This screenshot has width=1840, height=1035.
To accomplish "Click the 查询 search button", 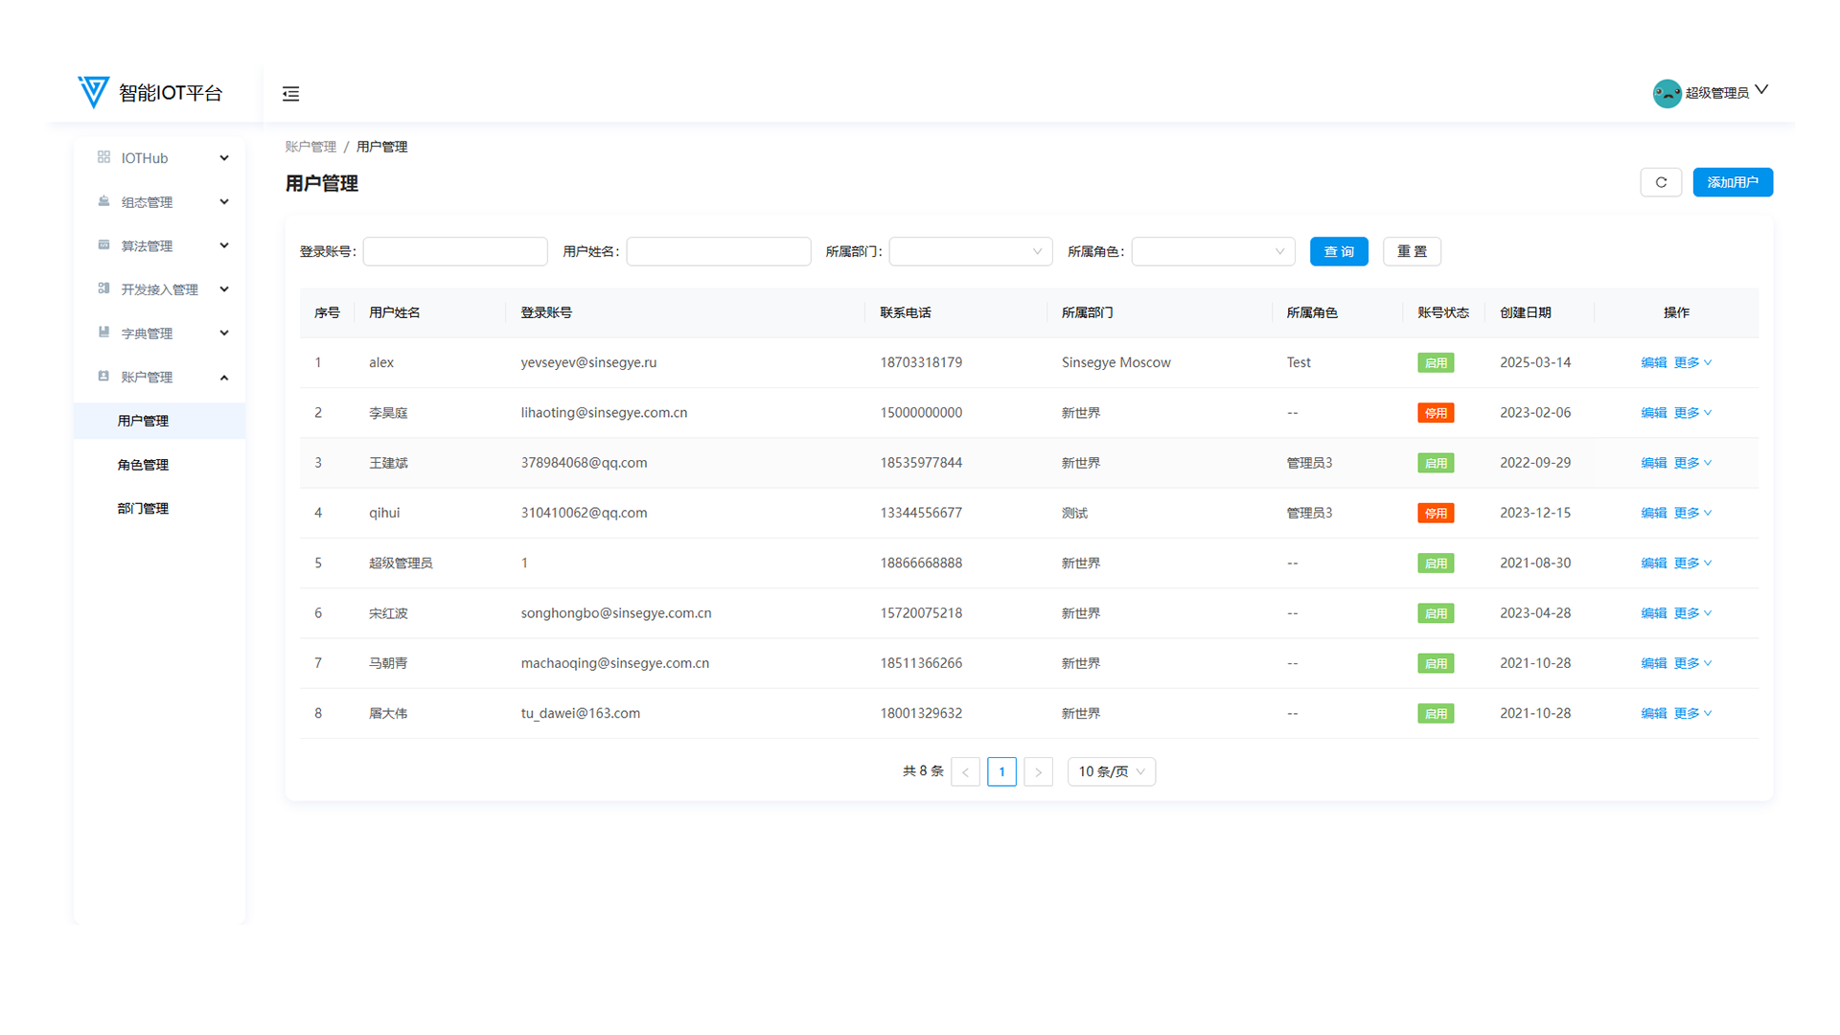I will 1338,251.
